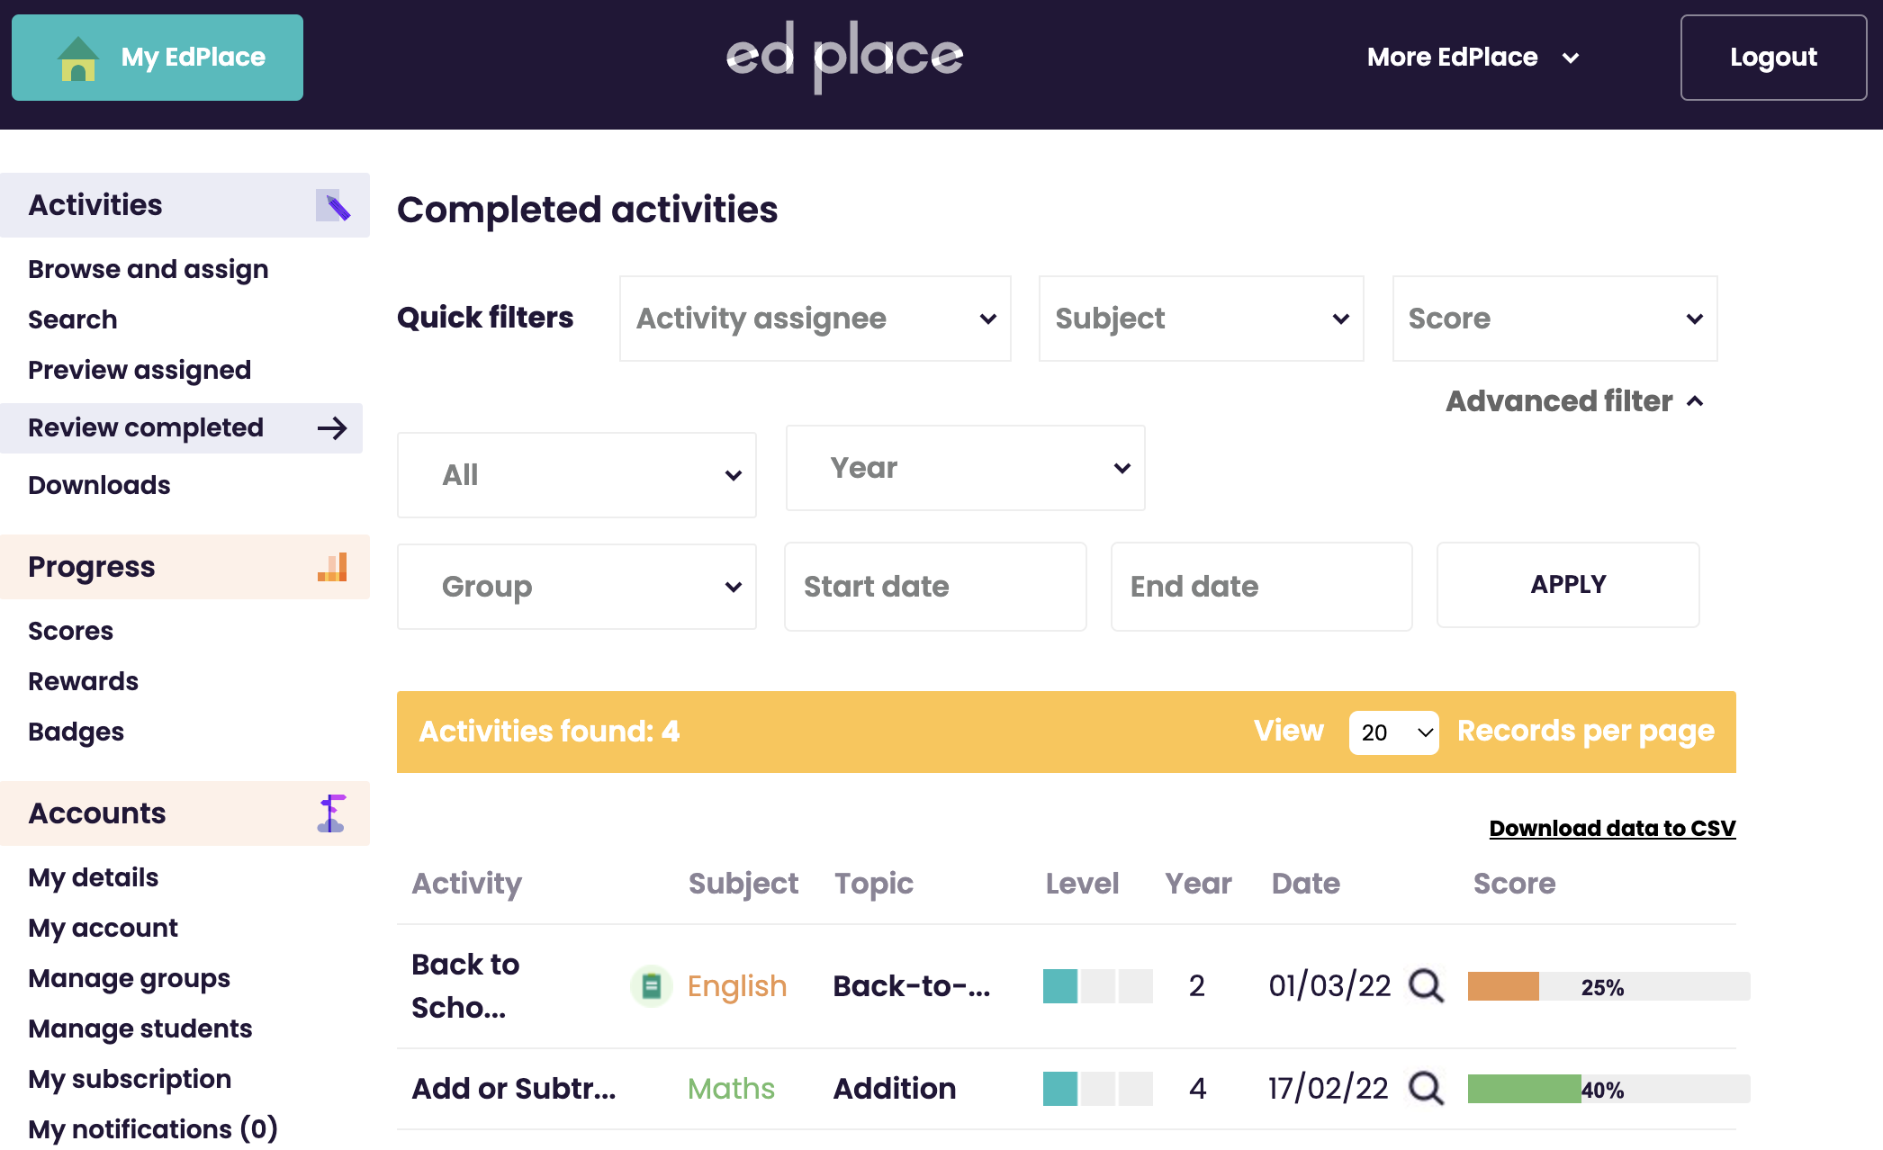
Task: Click the Progress section header
Action: point(185,567)
